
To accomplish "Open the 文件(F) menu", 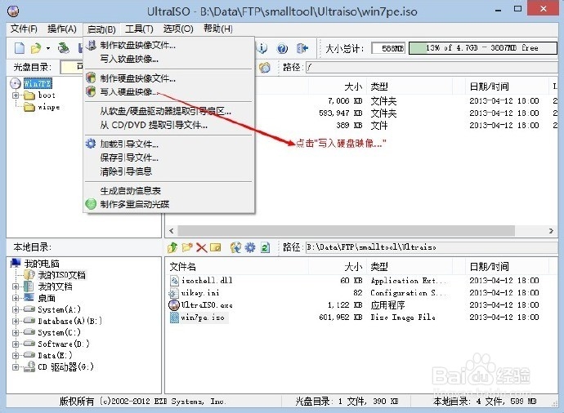I will (x=24, y=29).
